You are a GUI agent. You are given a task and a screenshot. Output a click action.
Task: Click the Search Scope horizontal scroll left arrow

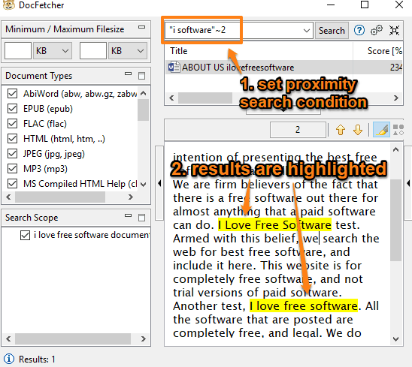(8, 338)
